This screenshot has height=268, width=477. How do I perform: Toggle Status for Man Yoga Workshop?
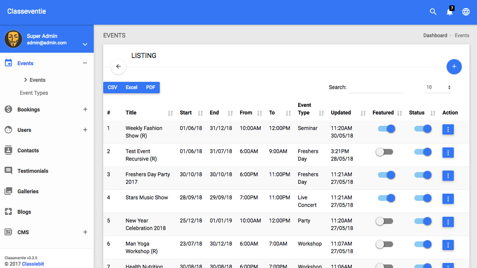click(x=423, y=244)
